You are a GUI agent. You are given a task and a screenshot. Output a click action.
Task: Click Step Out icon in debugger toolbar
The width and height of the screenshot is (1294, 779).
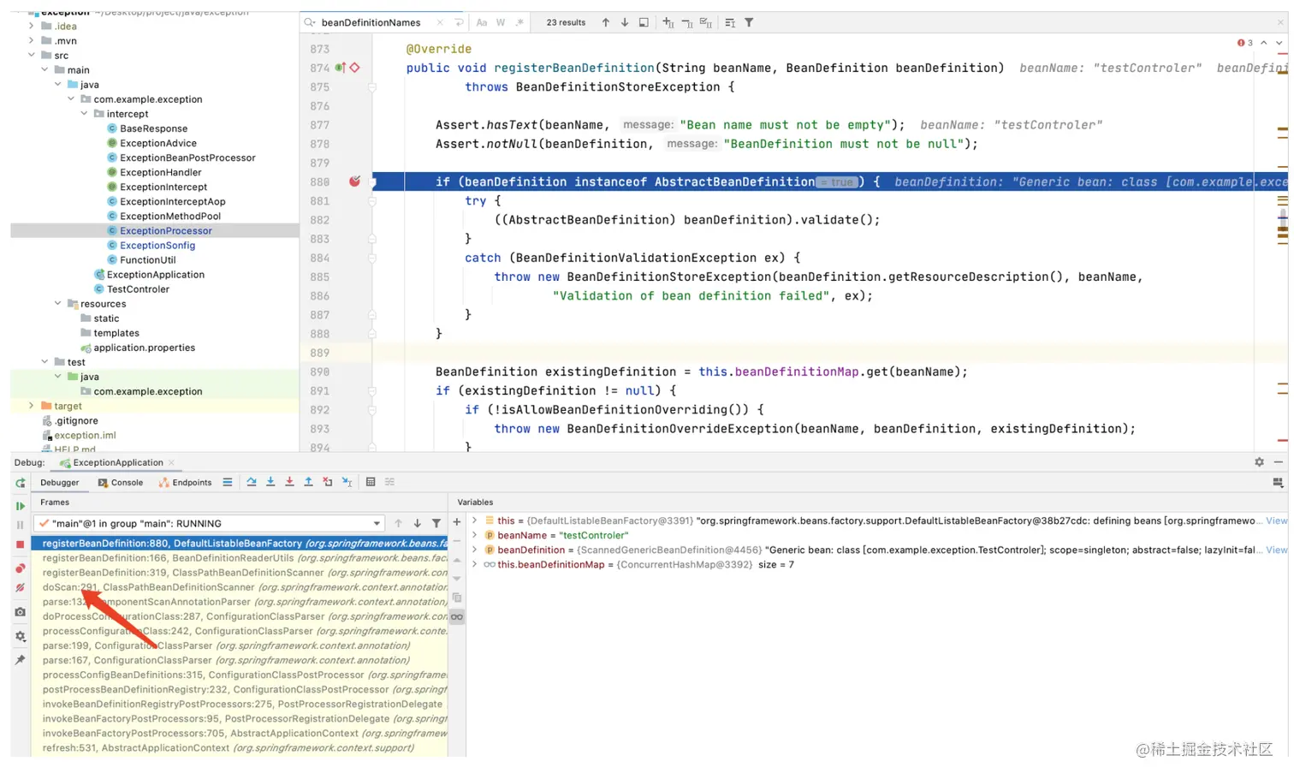pos(308,482)
